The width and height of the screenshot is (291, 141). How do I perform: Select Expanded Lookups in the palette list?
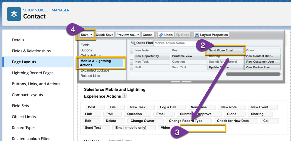[x=95, y=71]
